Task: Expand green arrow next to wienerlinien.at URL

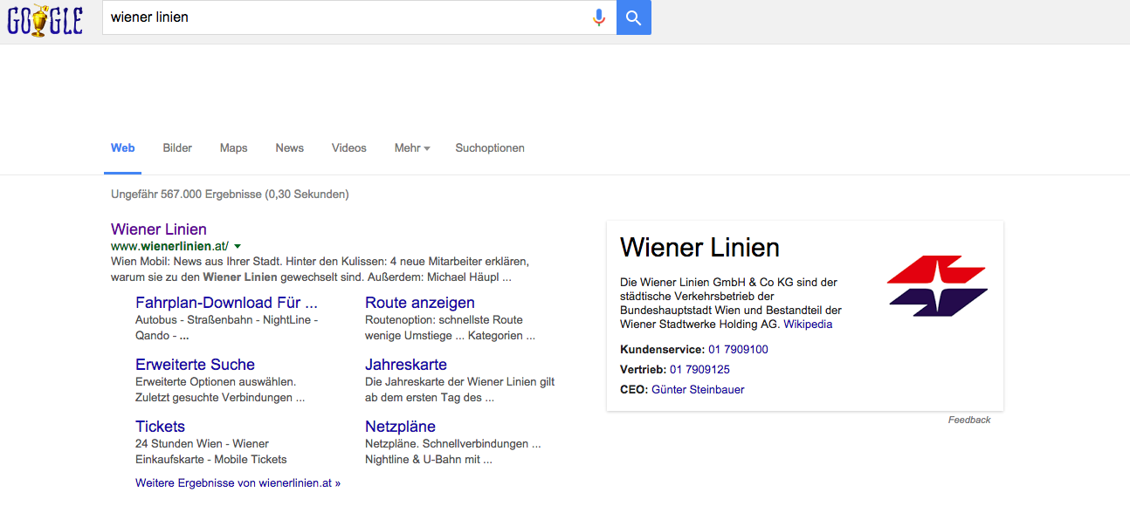Action: coord(238,247)
